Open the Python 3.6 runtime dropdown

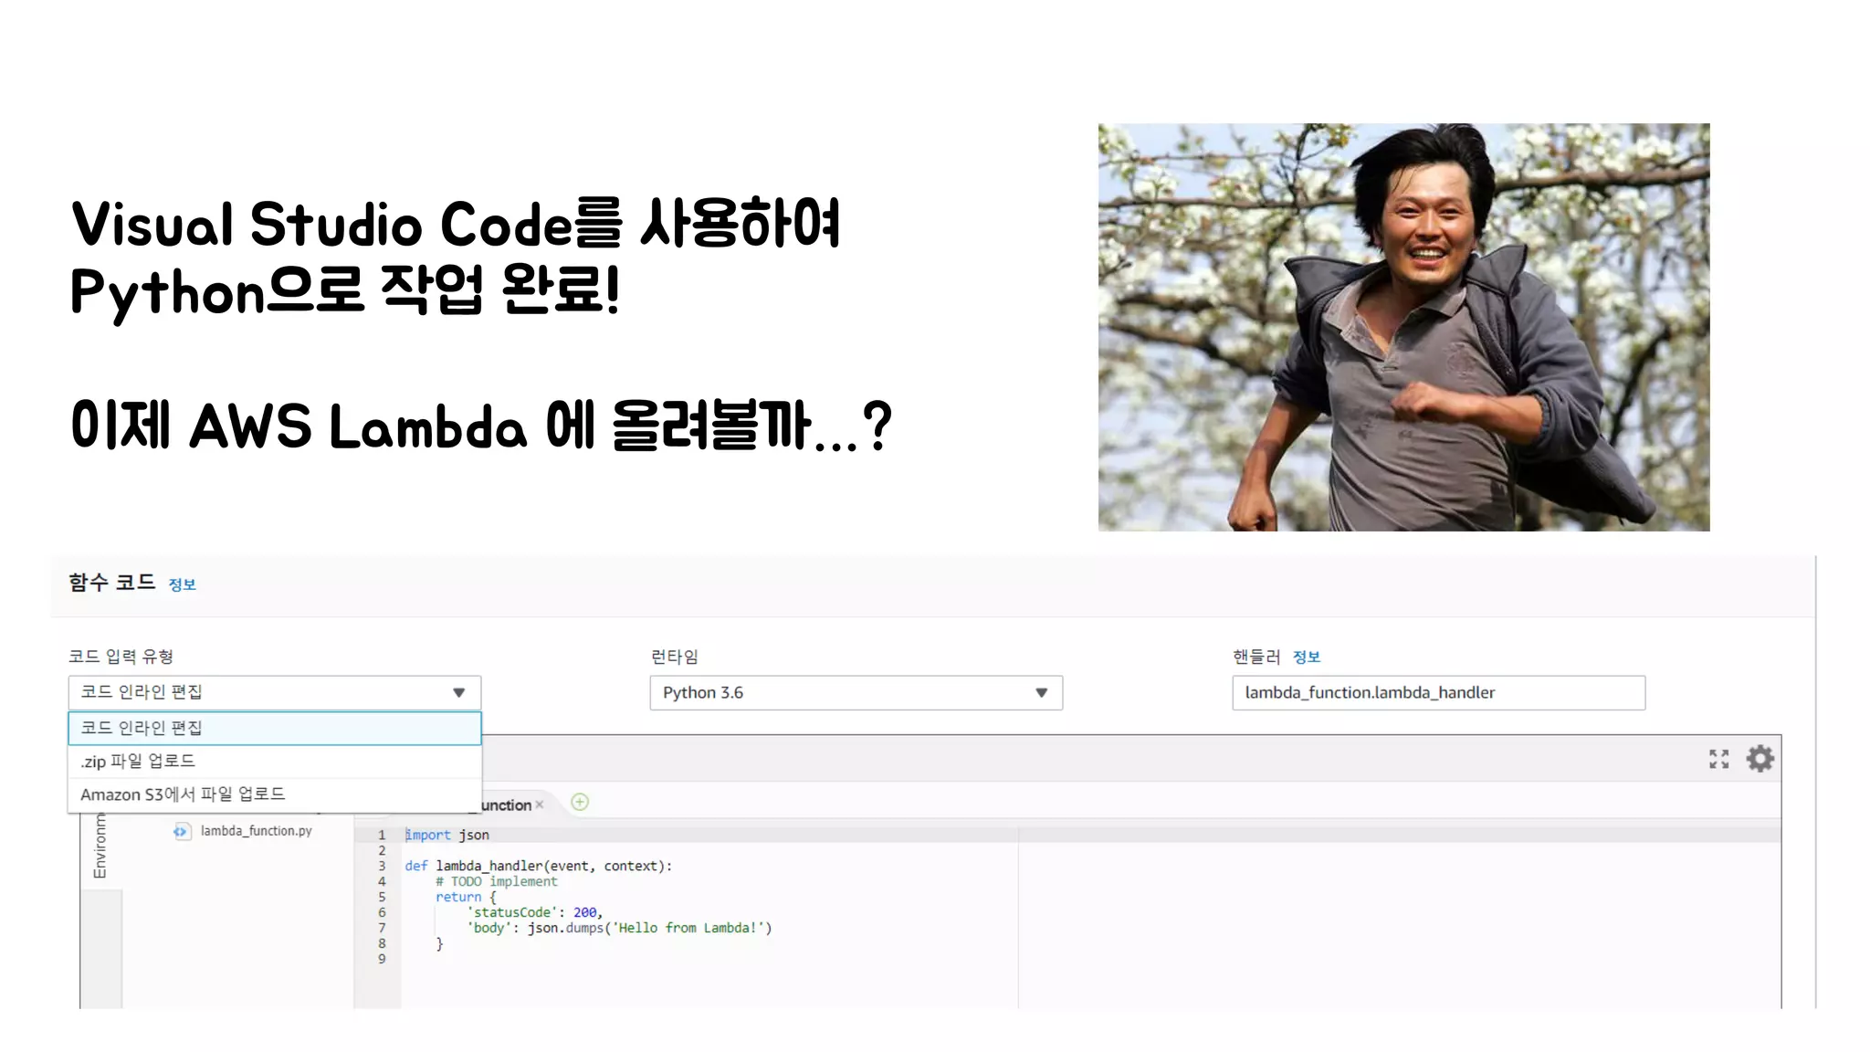856,693
